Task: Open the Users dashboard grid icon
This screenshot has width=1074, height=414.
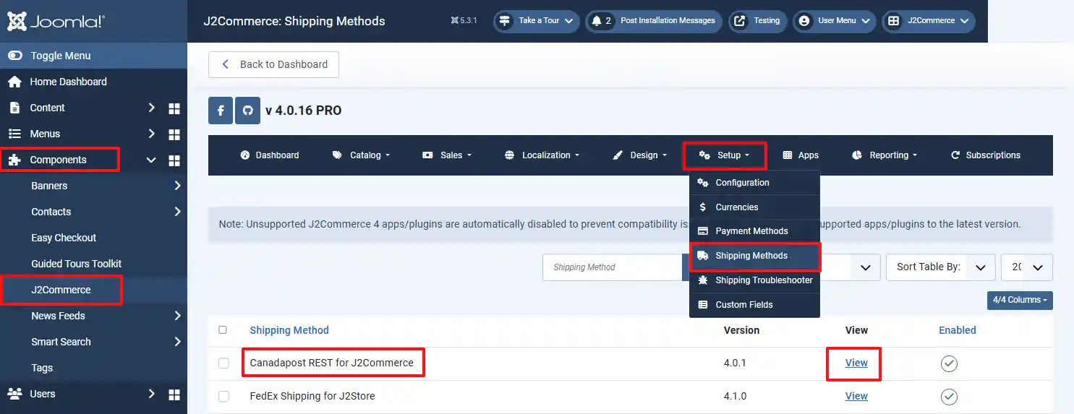Action: (x=174, y=394)
